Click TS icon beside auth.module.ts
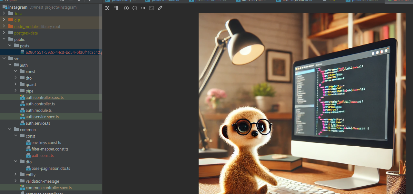Image resolution: width=413 pixels, height=194 pixels. tap(22, 110)
